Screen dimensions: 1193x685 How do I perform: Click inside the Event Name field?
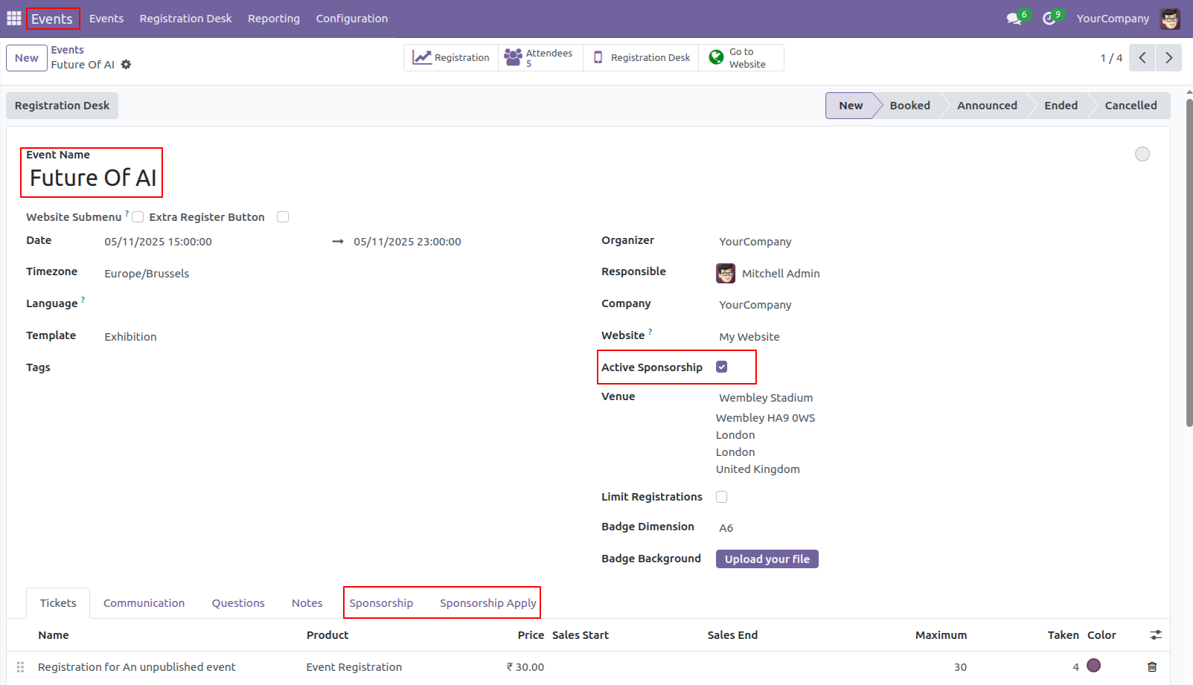(92, 178)
